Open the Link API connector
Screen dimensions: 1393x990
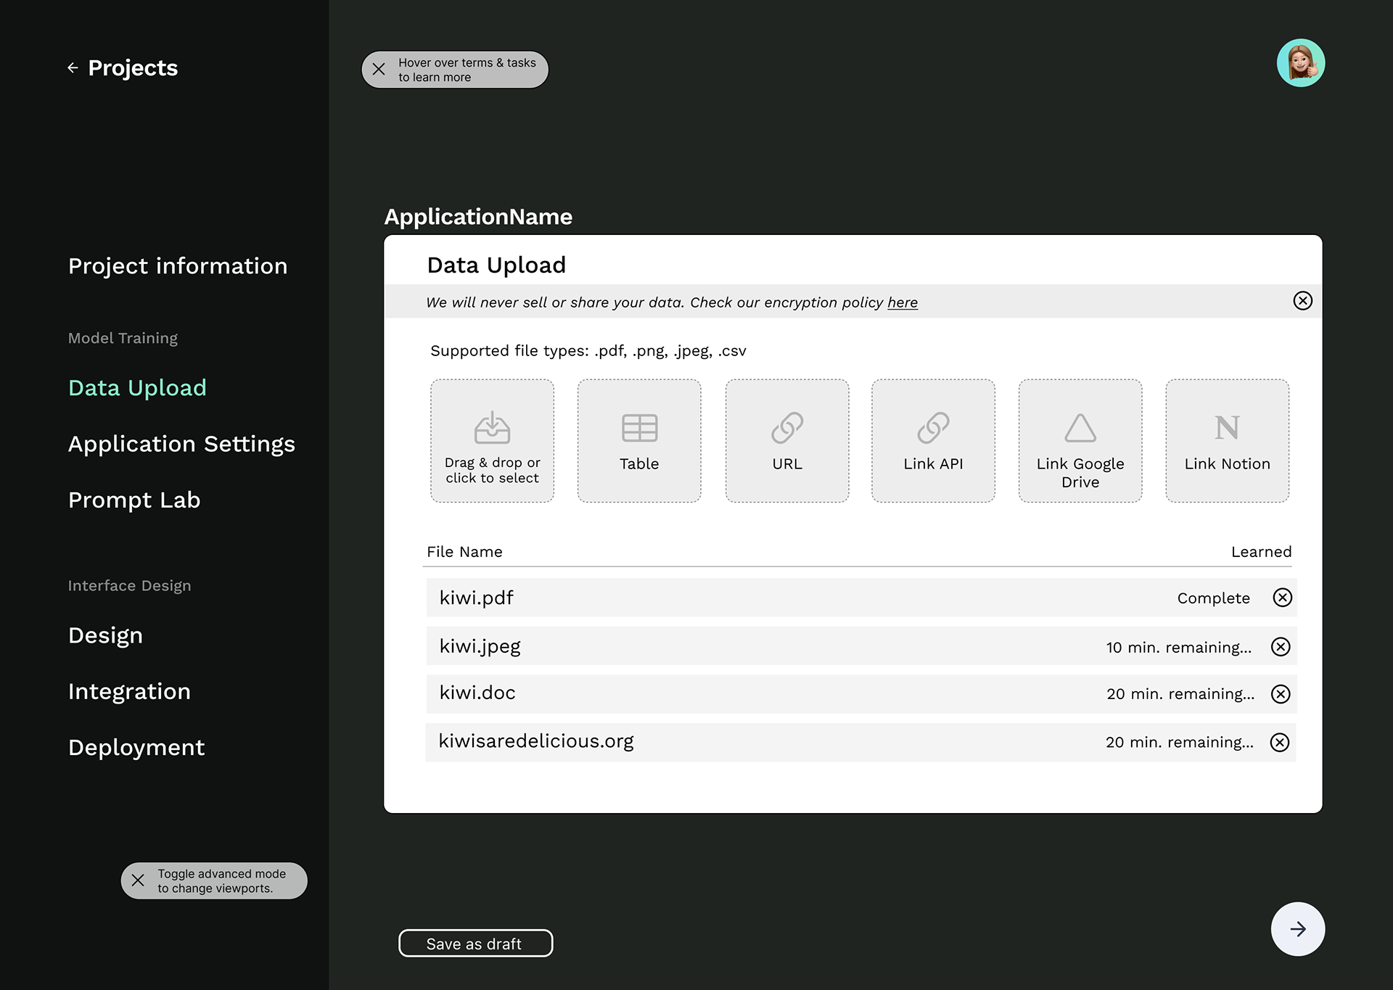point(933,440)
